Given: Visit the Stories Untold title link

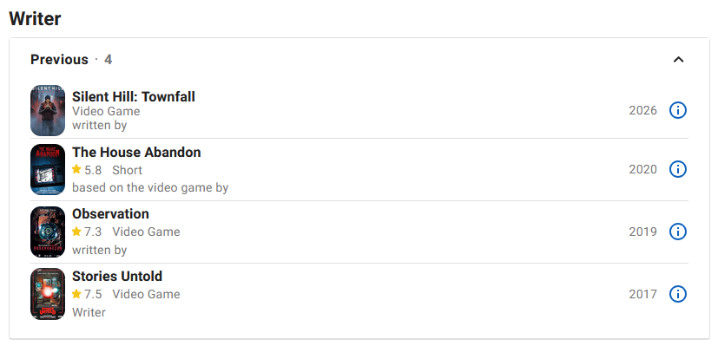Looking at the screenshot, I should tap(117, 276).
